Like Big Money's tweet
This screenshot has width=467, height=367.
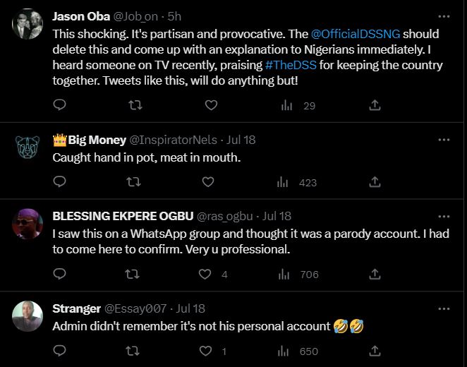pyautogui.click(x=207, y=182)
